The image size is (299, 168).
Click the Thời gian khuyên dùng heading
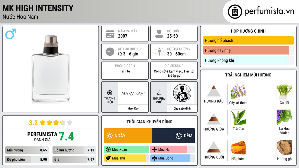149,122
